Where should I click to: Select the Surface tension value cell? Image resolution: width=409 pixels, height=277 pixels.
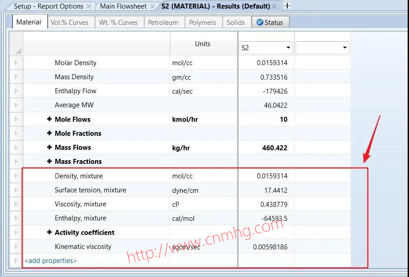[266, 190]
